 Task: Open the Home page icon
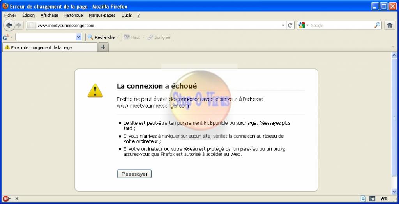(x=390, y=25)
